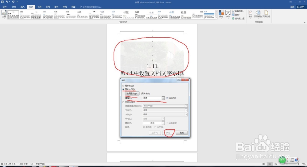Open ribbon display options in title bar
The height and width of the screenshot is (167, 307).
point(290,2)
